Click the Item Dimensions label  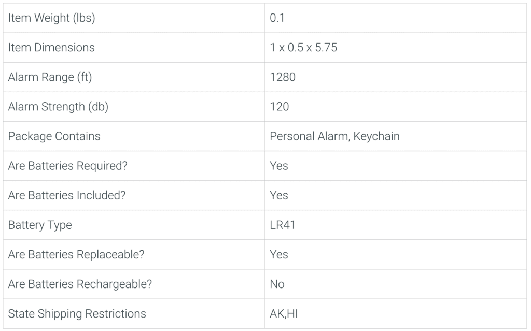[x=51, y=47]
